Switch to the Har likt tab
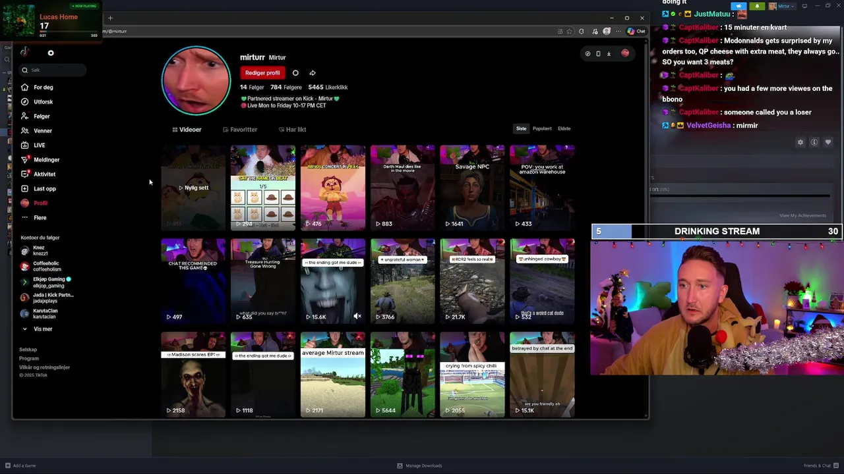844x474 pixels. pos(292,130)
